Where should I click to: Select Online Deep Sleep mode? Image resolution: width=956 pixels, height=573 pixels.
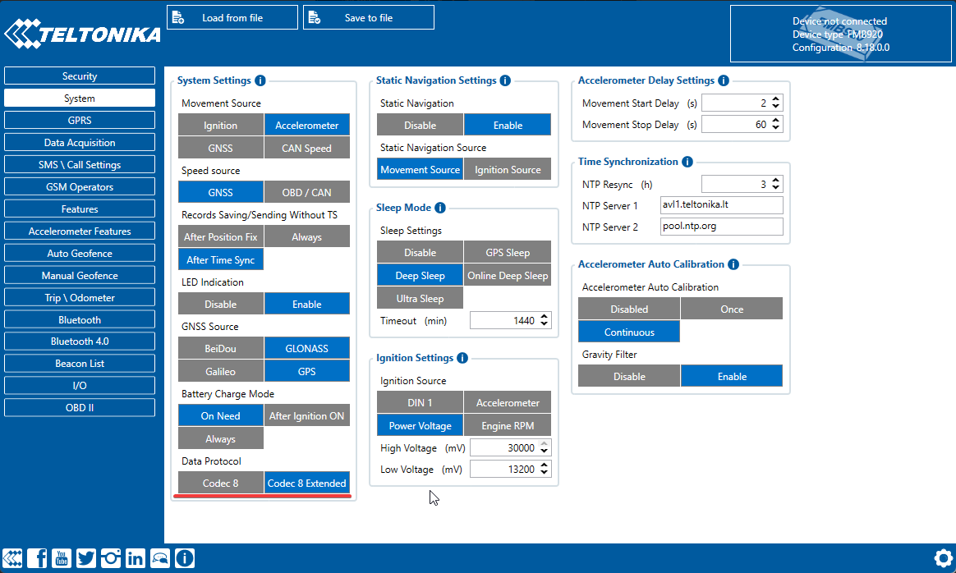pos(508,276)
